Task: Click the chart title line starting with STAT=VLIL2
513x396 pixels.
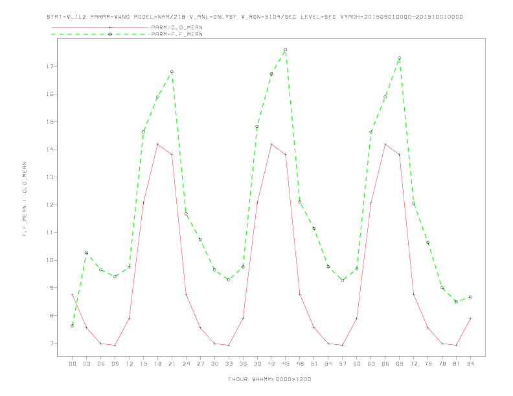Action: [x=255, y=17]
